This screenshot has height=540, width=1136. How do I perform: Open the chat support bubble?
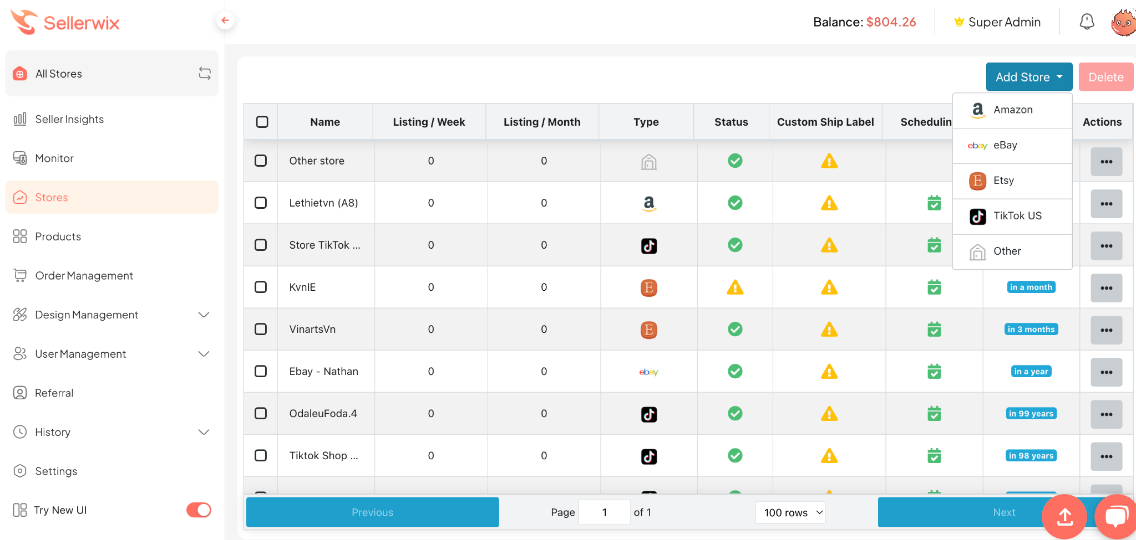tap(1116, 516)
